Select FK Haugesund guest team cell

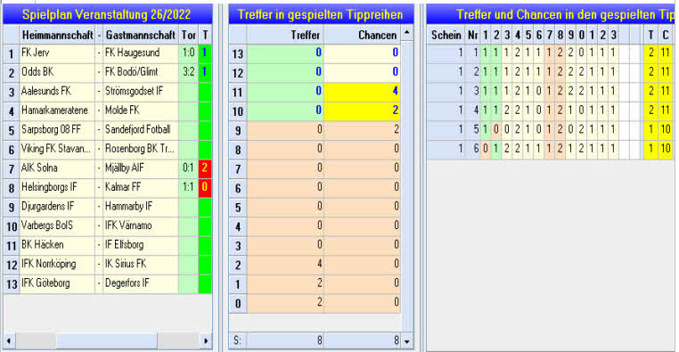click(141, 53)
